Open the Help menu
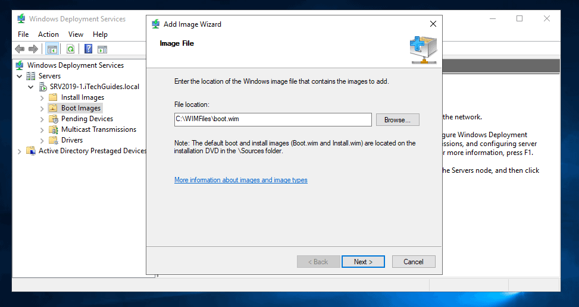579x307 pixels. click(100, 34)
